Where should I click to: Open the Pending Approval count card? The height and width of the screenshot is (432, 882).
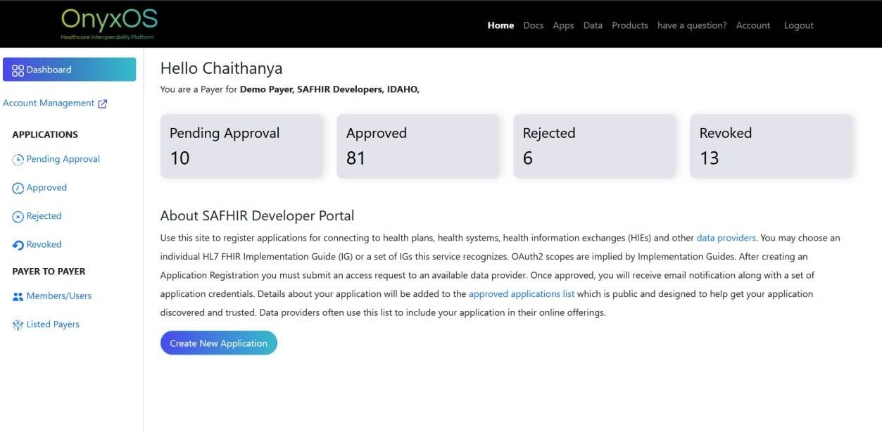(241, 146)
